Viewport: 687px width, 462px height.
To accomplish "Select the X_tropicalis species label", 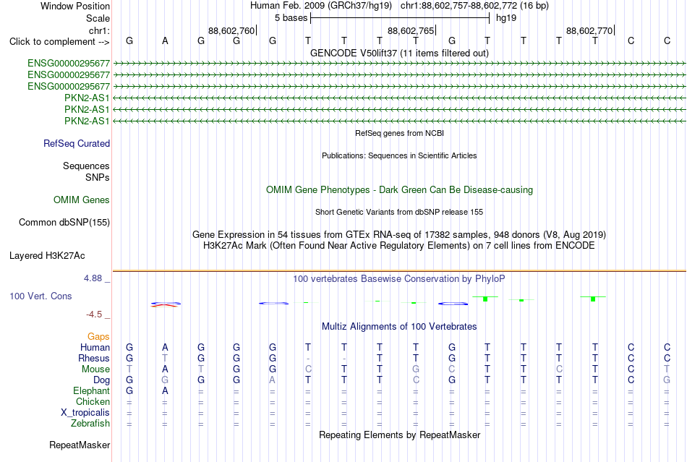I will coord(85,413).
